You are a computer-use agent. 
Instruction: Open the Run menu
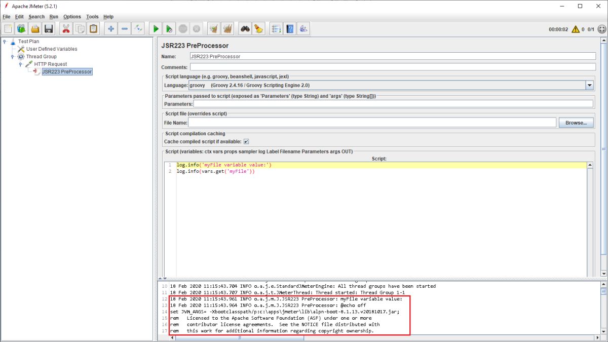tap(54, 17)
